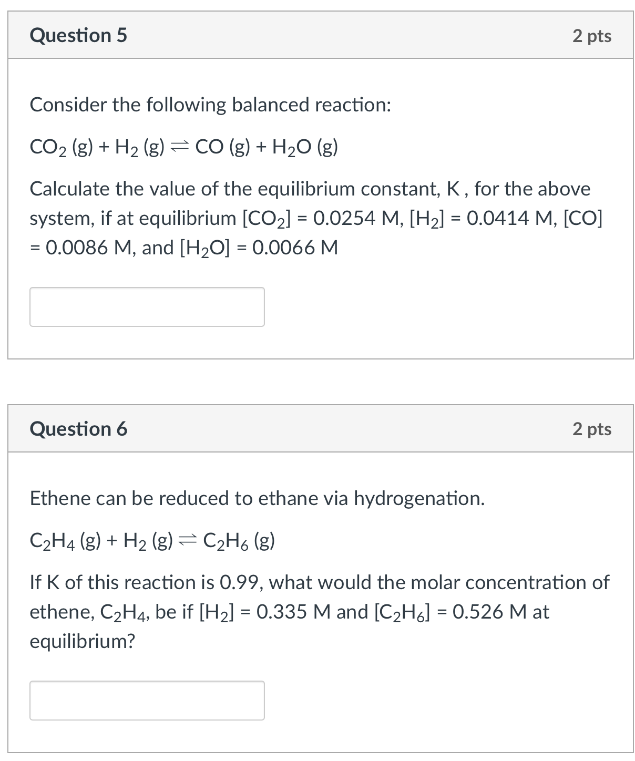Screen dimensions: 635x761
Task: Click the text 'Consider the following balanced reaction:'
Action: point(210,105)
